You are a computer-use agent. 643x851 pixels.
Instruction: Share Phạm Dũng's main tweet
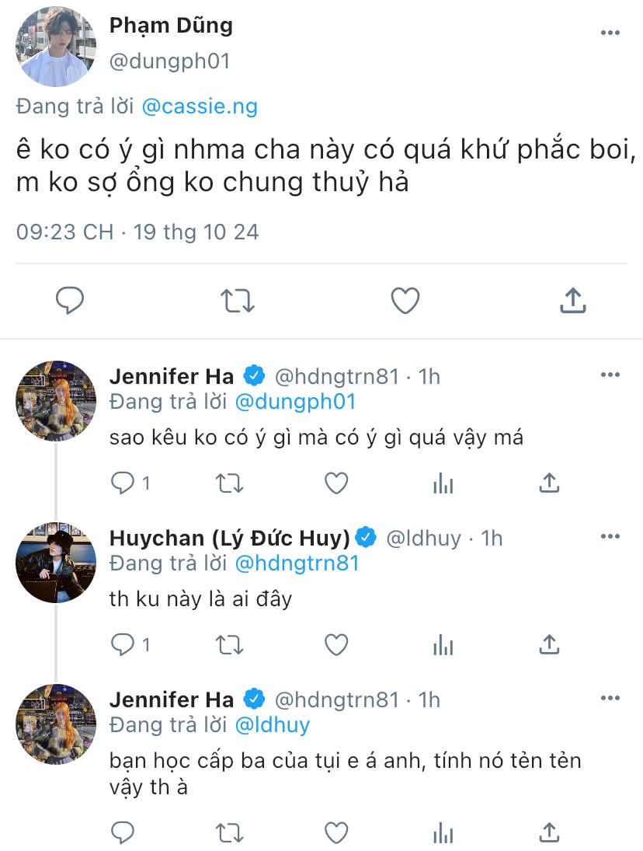coord(572,301)
